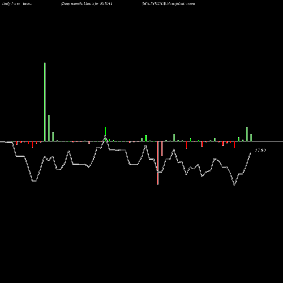Click the right end of the gray smoothed line, beside 17.80
Viewport: 283px width, 283px height.
[251, 152]
